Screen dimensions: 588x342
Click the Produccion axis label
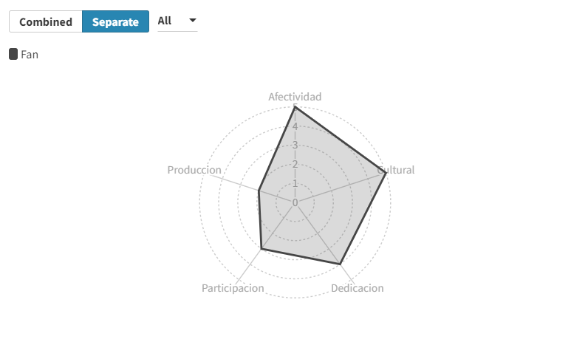tap(194, 170)
